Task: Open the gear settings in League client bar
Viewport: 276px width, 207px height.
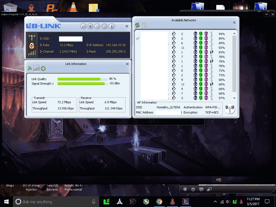Action: coord(193,189)
